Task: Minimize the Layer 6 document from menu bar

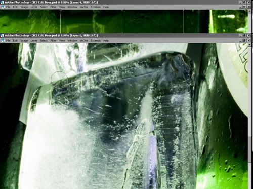Action: coord(241,40)
